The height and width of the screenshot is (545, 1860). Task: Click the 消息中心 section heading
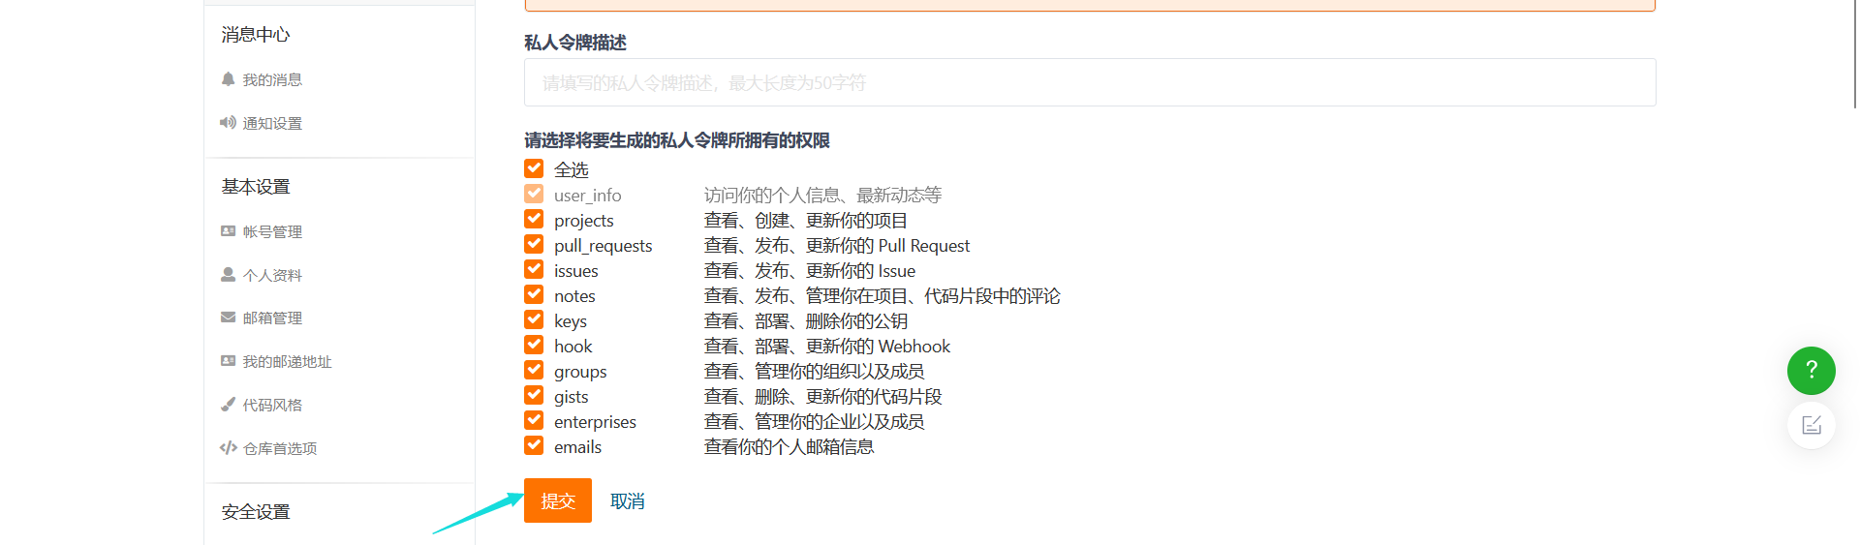tap(256, 35)
